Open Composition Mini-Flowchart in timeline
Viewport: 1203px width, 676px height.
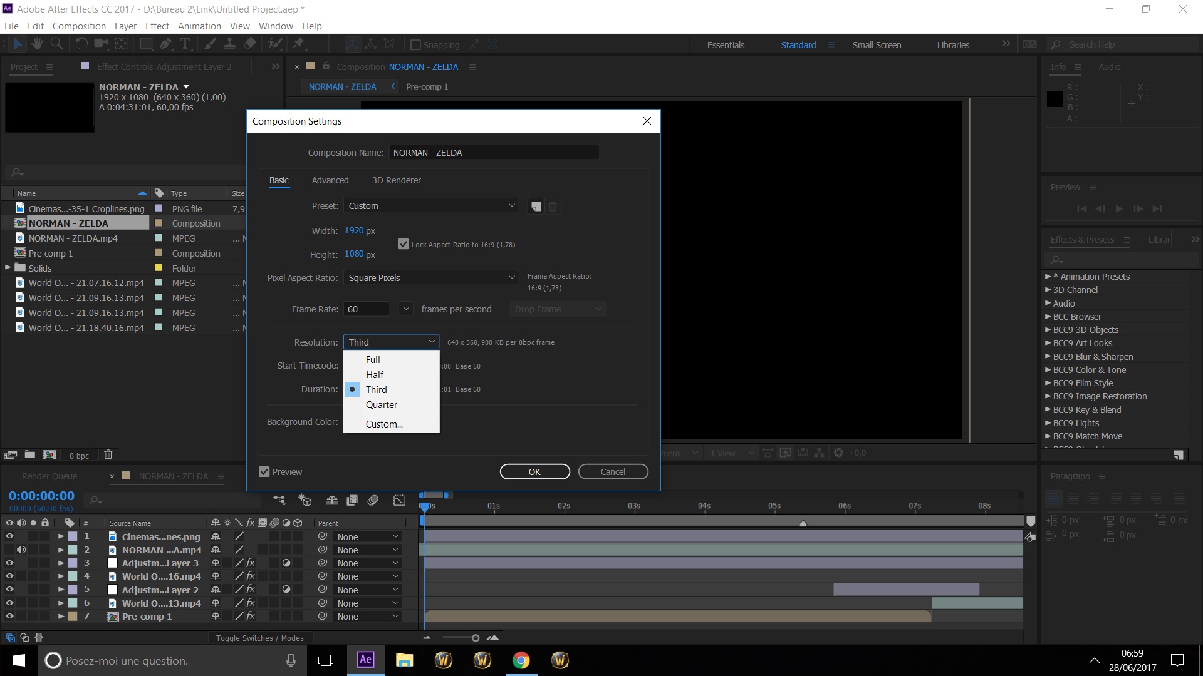(x=279, y=500)
